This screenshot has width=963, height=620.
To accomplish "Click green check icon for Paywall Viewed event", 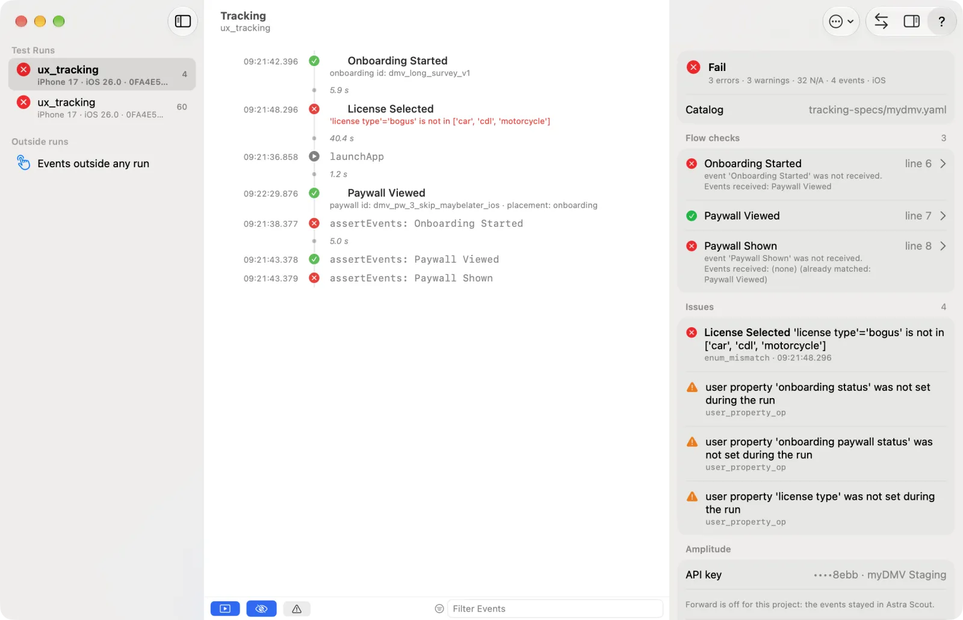I will coord(314,193).
